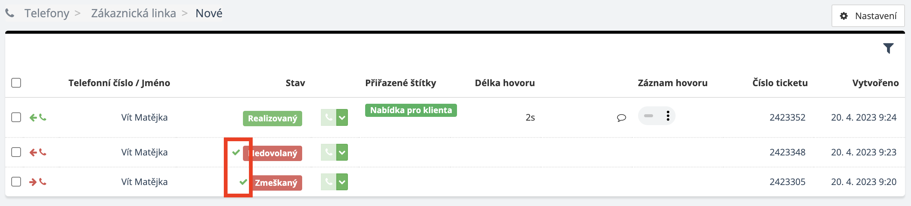Click the comment bubble icon on the call with ticket 2423352

pyautogui.click(x=621, y=118)
